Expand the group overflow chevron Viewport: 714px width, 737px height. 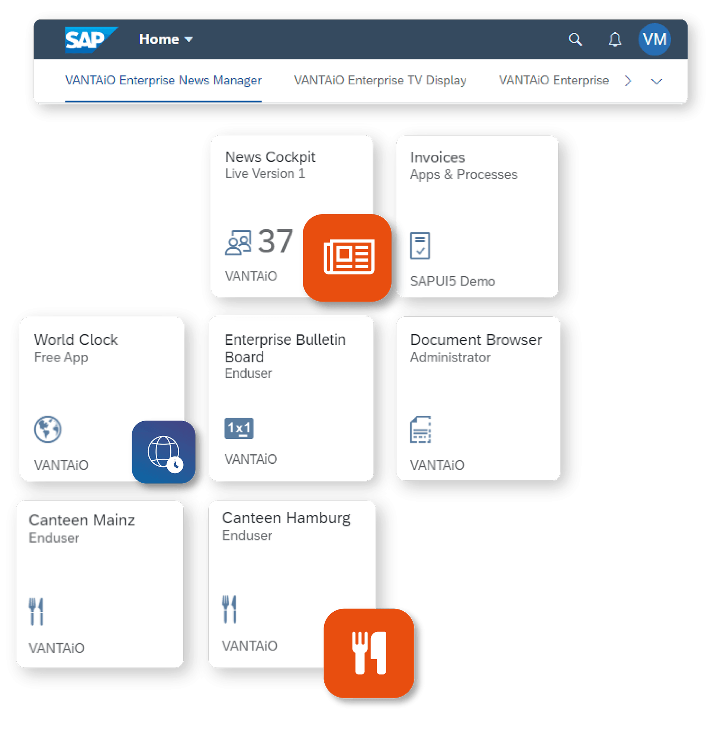click(656, 80)
